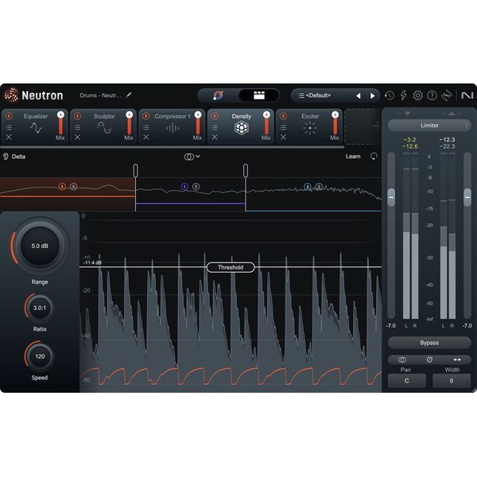
Task: Click the lightning bolt Zero Latency icon
Action: tap(403, 95)
